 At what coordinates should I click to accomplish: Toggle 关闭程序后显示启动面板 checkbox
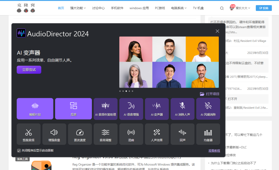19,151
